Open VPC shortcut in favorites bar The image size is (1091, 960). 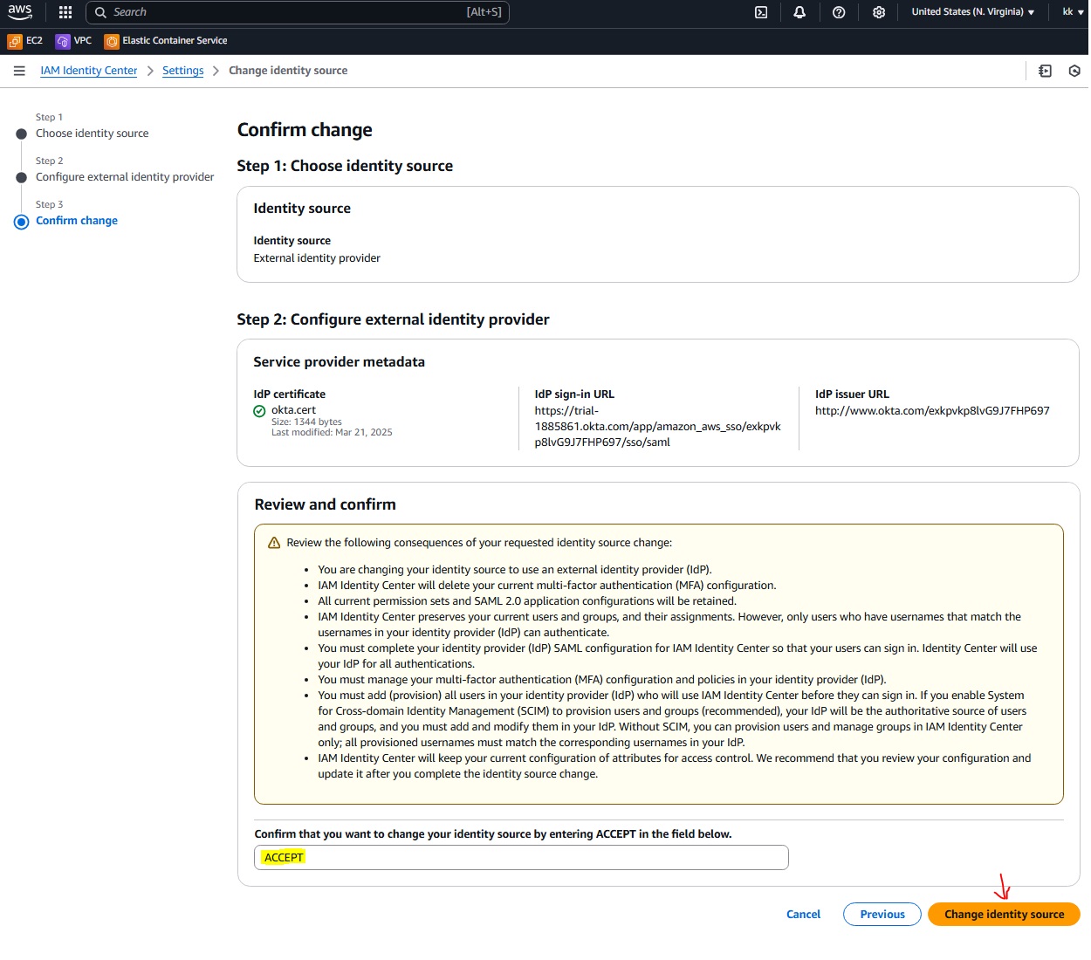coord(74,41)
